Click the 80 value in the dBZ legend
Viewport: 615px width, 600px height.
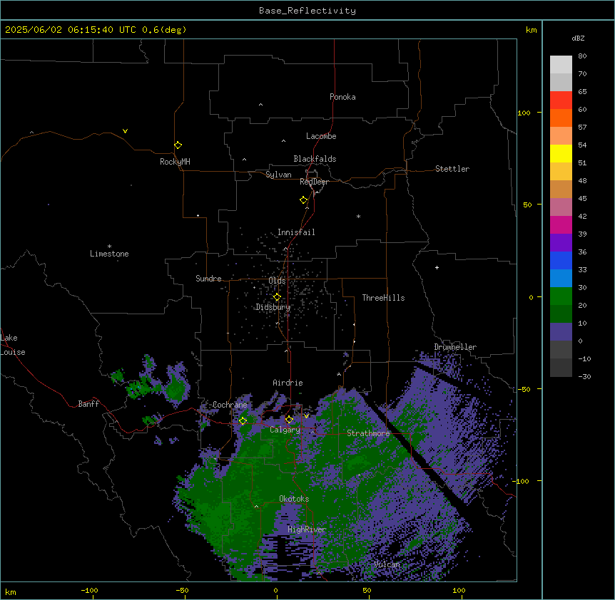coord(582,56)
